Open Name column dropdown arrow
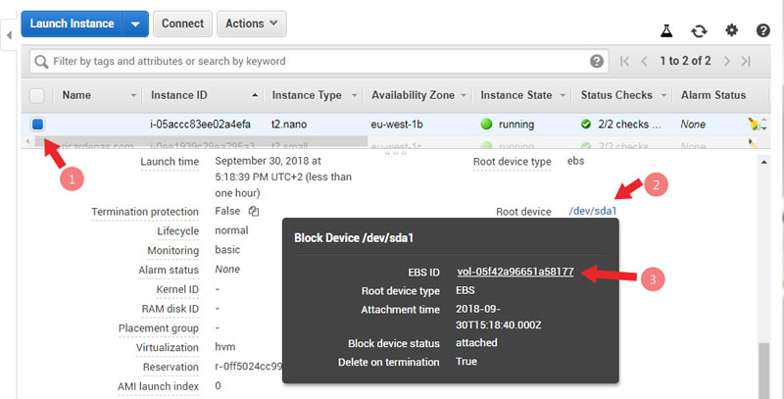784x399 pixels. [x=133, y=95]
